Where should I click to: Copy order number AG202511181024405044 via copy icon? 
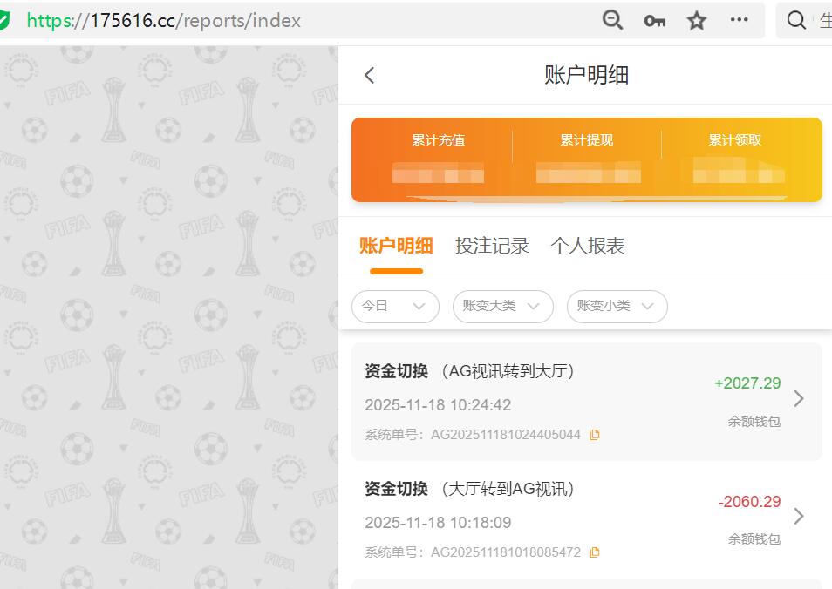click(x=595, y=434)
